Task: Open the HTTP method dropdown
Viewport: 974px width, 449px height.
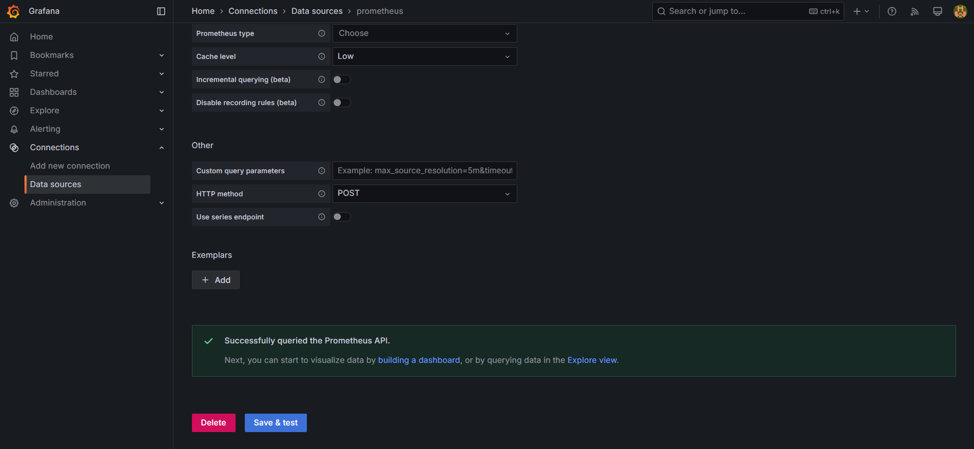Action: tap(424, 194)
